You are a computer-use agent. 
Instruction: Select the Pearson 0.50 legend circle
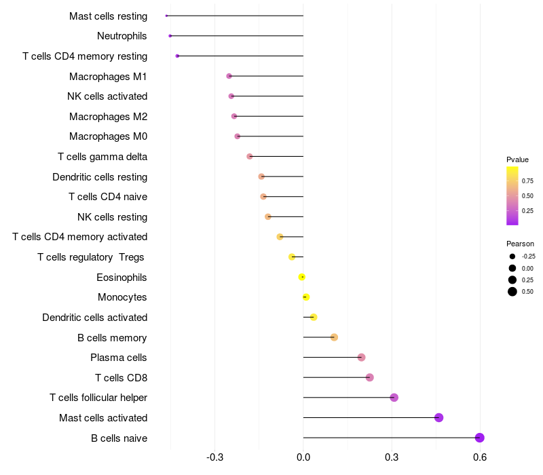[x=512, y=292]
